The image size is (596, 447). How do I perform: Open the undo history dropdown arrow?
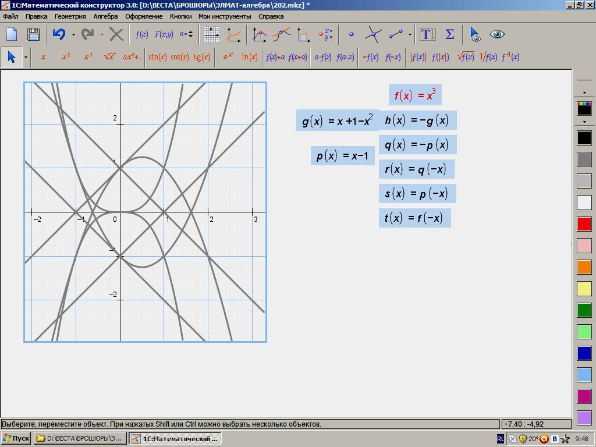73,34
